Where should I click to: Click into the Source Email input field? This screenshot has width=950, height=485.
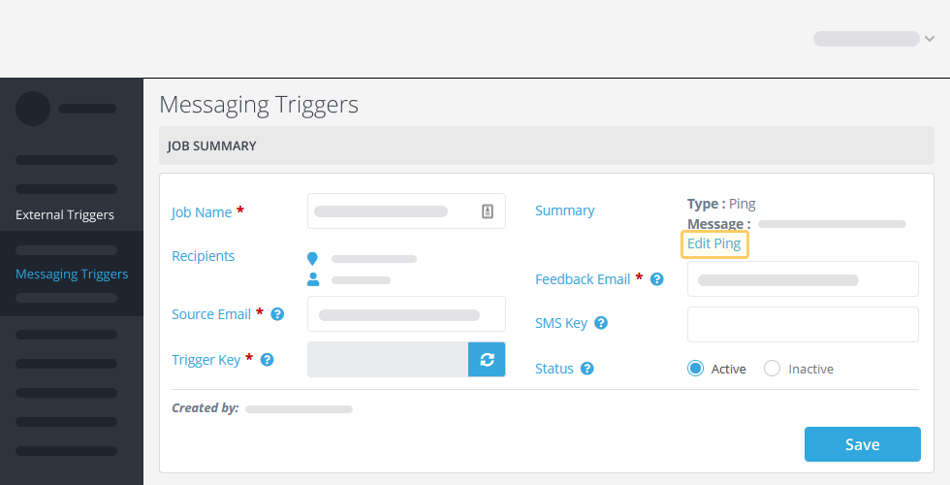pos(406,314)
